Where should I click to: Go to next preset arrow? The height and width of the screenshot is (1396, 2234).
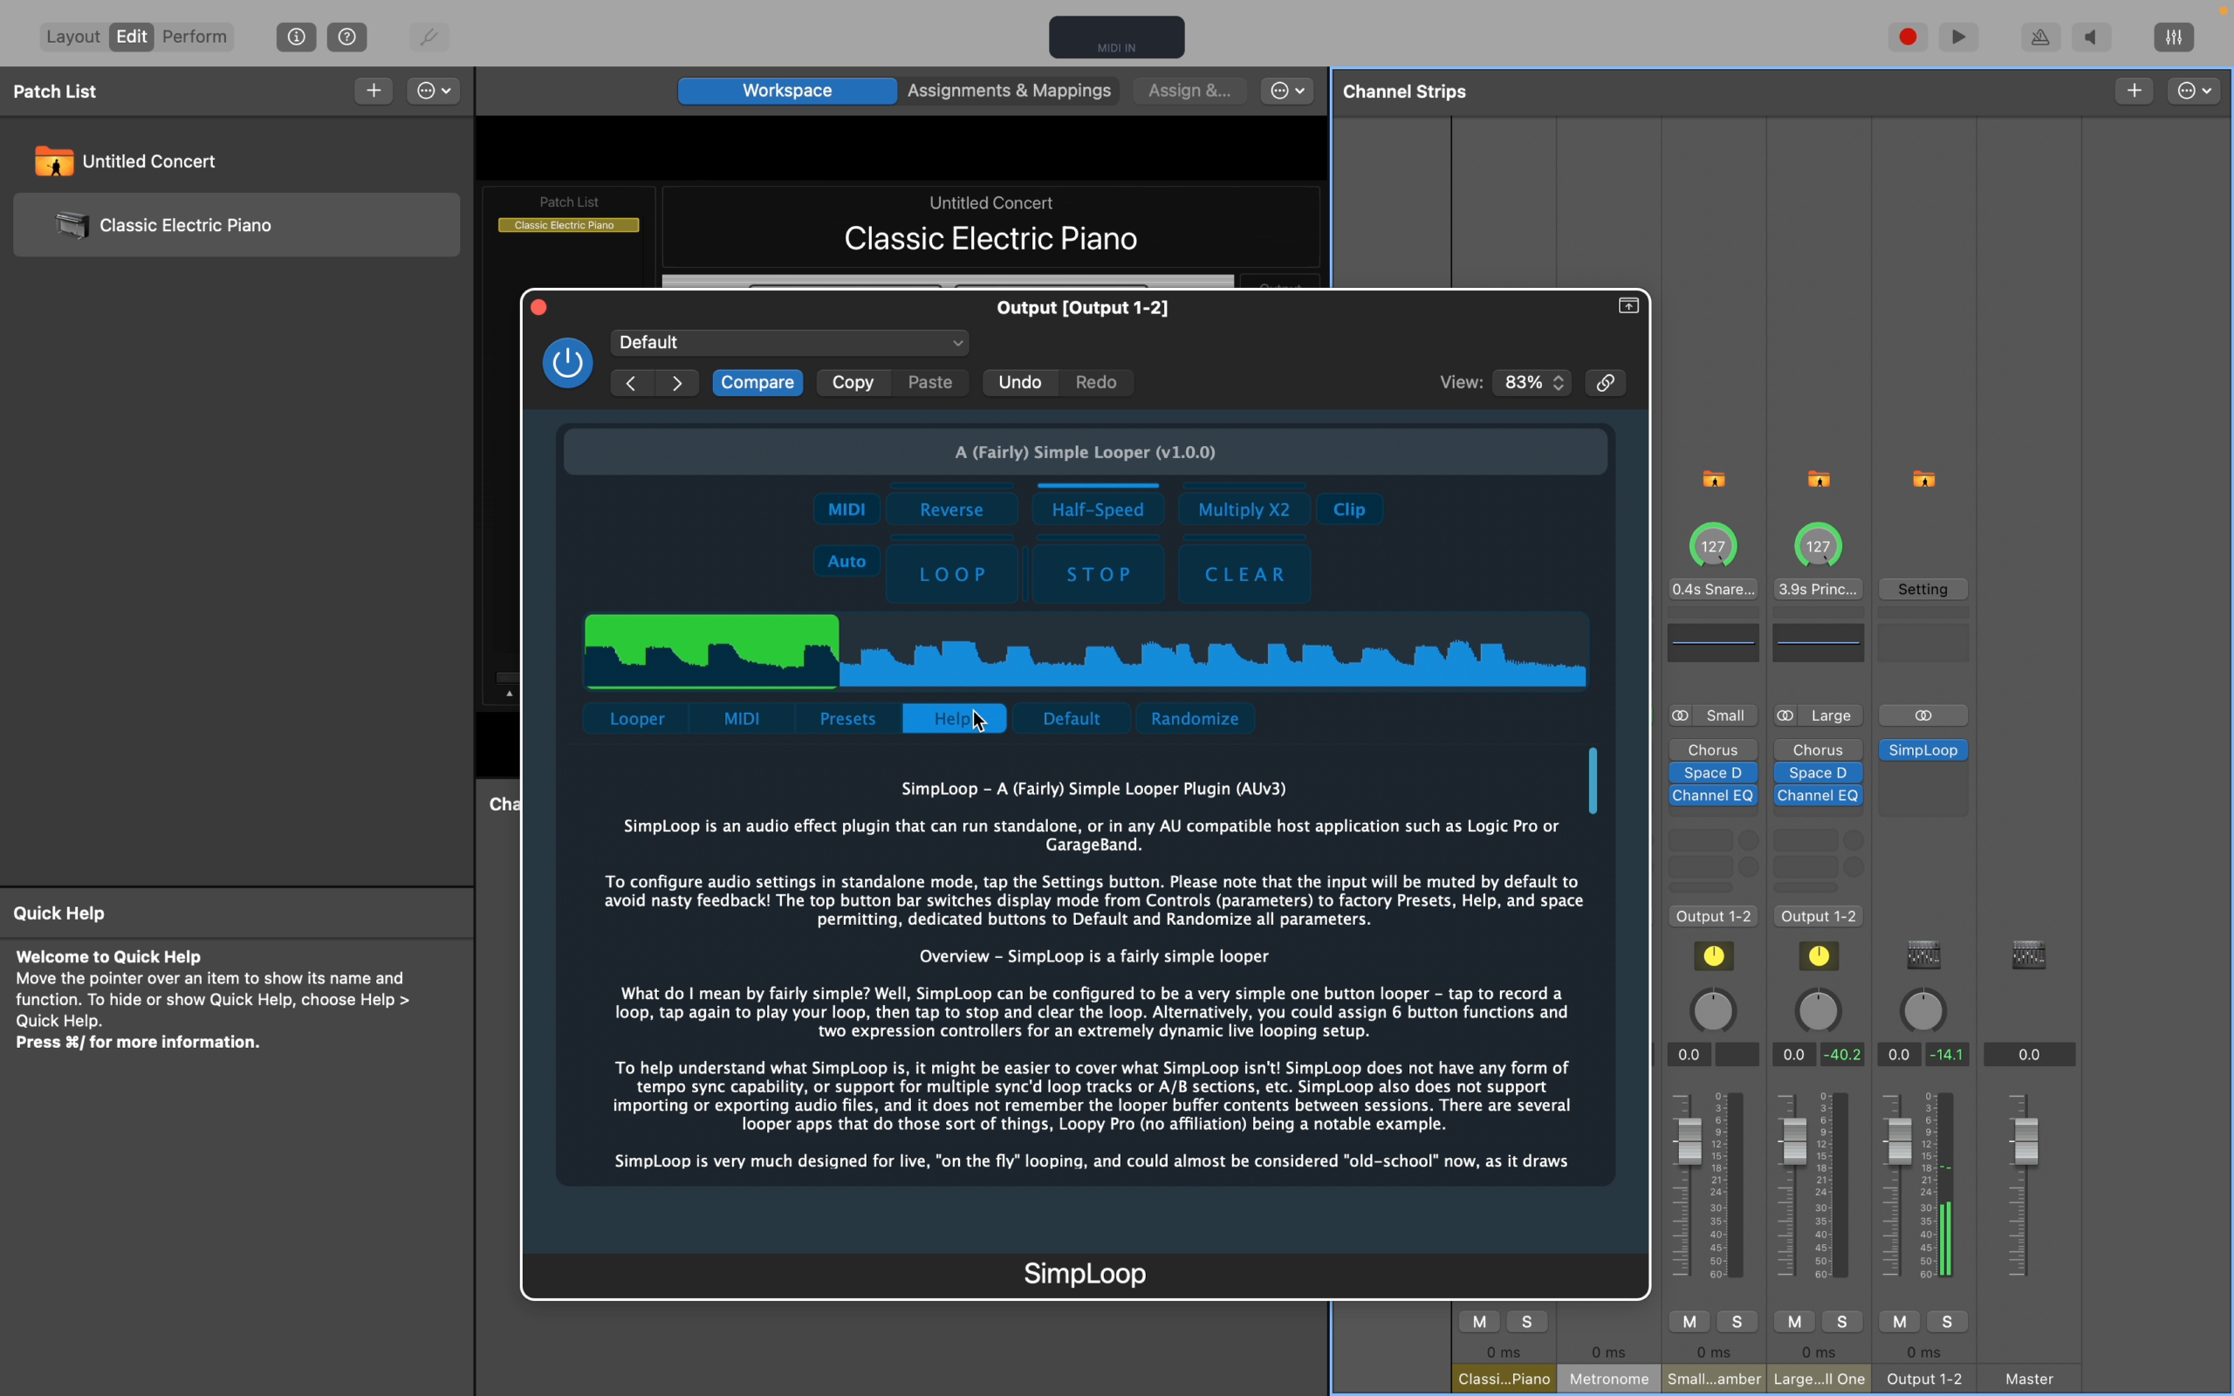(677, 383)
